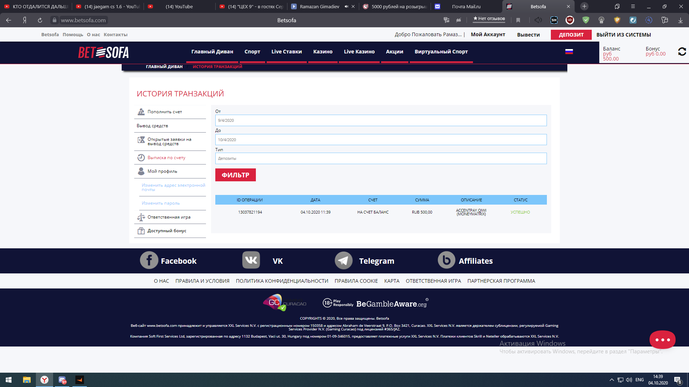Click the Facebook round icon in footer
689x387 pixels.
149,261
